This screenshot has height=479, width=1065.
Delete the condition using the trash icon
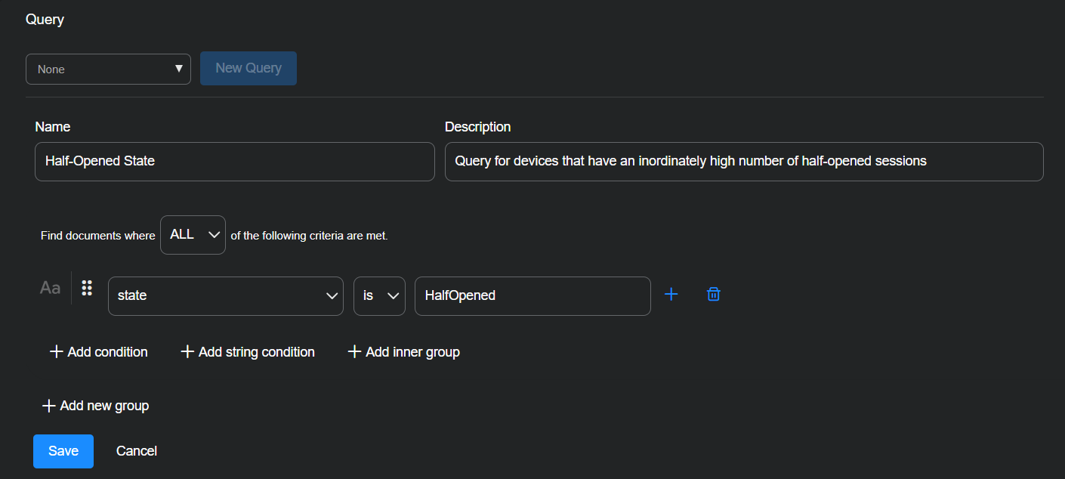click(713, 295)
